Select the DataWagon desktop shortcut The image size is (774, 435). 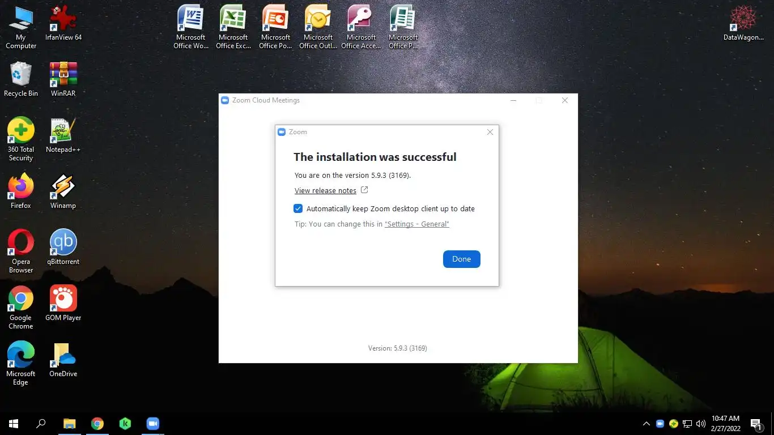pos(743,23)
